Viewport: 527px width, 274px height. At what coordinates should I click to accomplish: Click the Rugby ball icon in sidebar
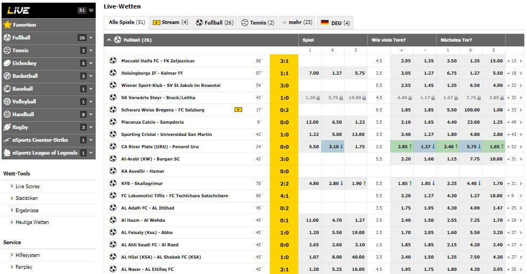coord(7,127)
